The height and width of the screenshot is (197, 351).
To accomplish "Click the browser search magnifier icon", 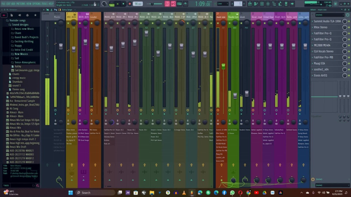I will pos(38,185).
